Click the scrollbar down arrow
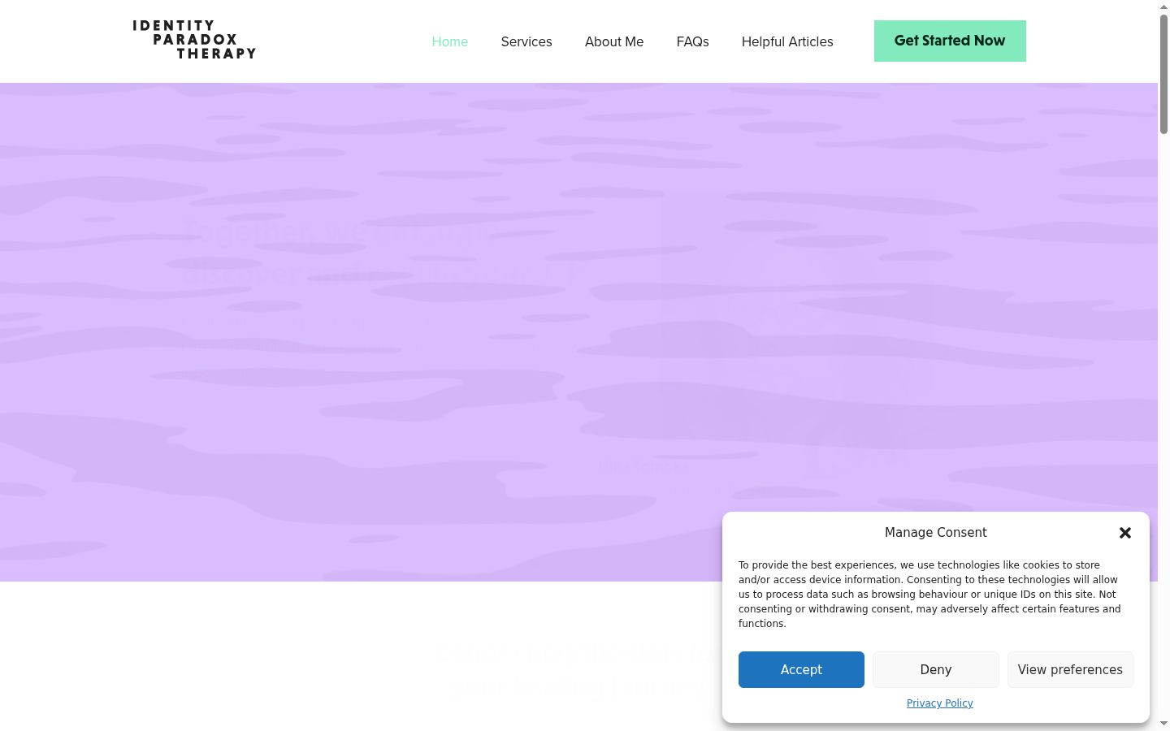The width and height of the screenshot is (1170, 731). pos(1163,724)
